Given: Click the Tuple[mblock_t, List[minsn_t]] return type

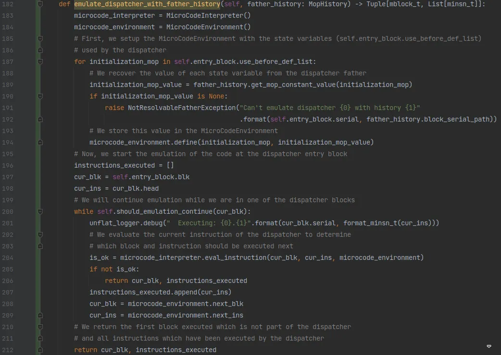Looking at the screenshot, I should click(424, 4).
